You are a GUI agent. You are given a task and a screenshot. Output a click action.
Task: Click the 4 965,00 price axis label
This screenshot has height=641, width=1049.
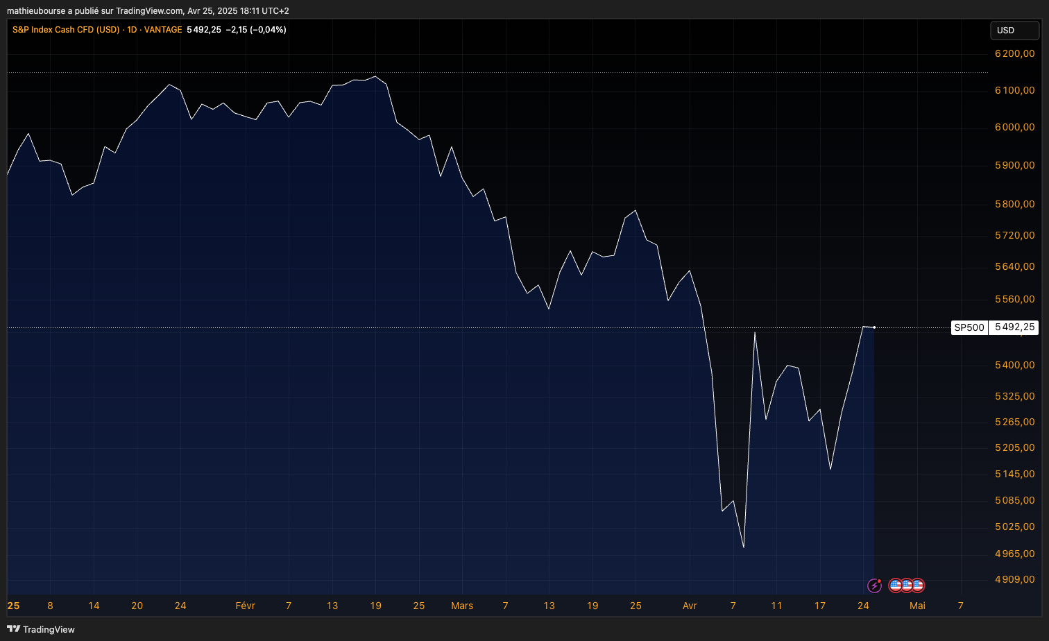coord(1014,554)
